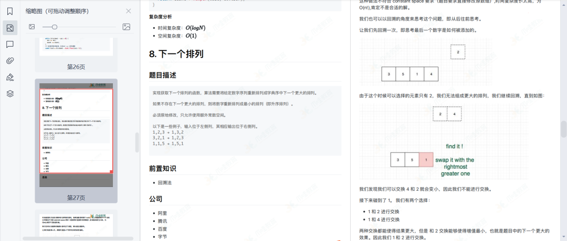Open the bookmarks panel icon
The height and width of the screenshot is (241, 567).
pyautogui.click(x=10, y=11)
